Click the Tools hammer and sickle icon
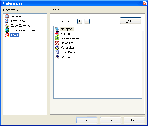148x126 pixels. 7,35
